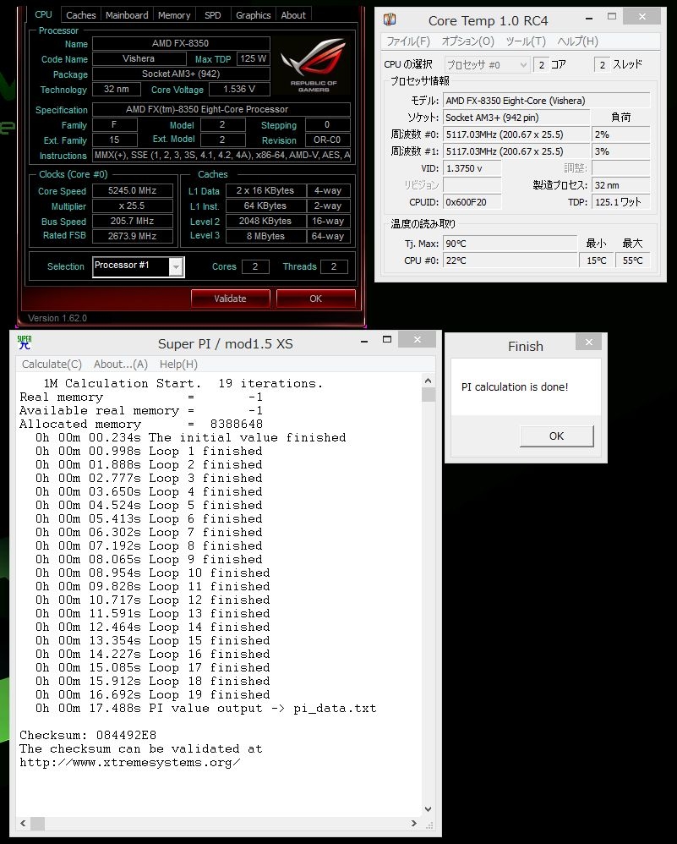Click the VID 1.3750 v value
The height and width of the screenshot is (844, 677).
[x=472, y=168]
